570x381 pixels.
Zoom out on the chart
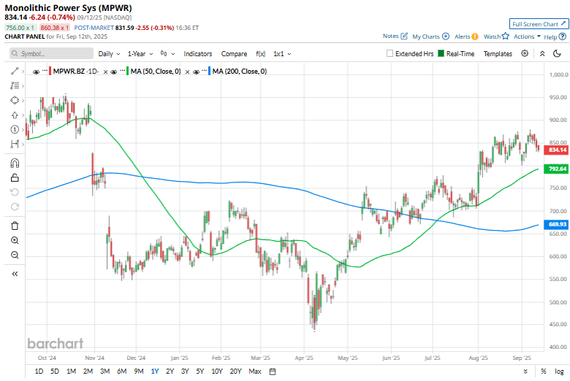[x=15, y=255]
